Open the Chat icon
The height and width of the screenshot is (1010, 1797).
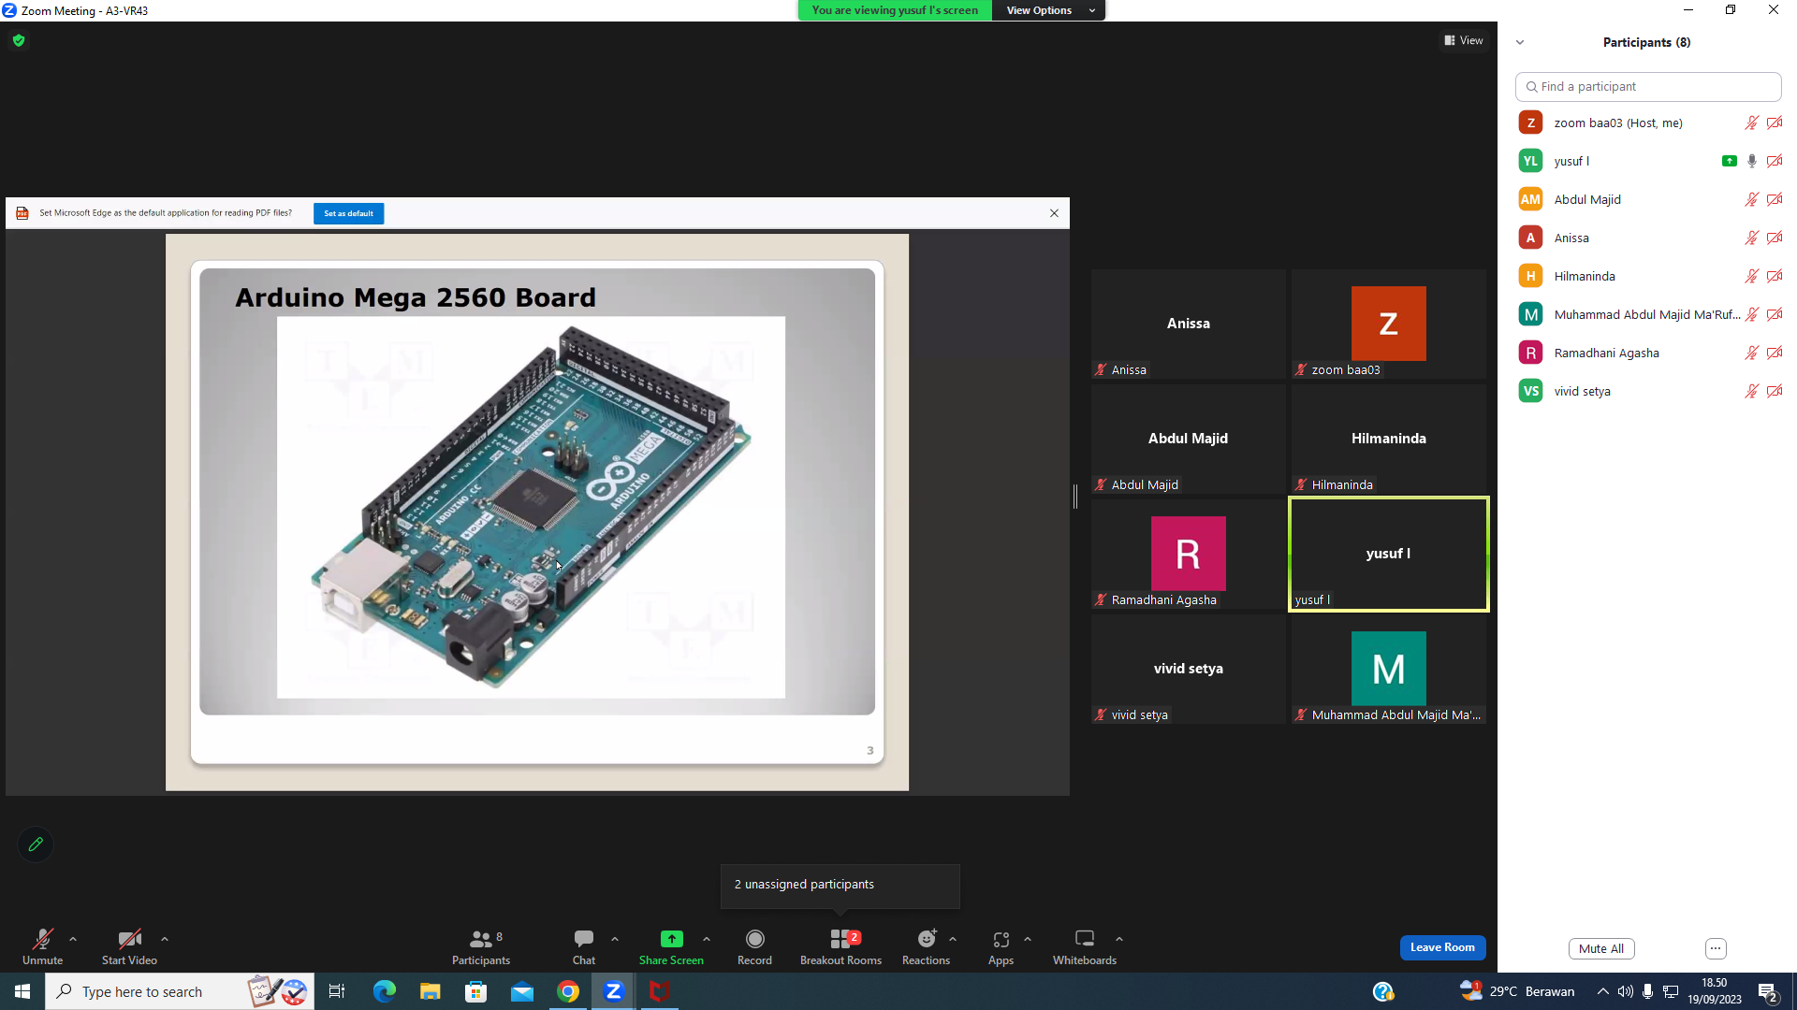tap(584, 938)
